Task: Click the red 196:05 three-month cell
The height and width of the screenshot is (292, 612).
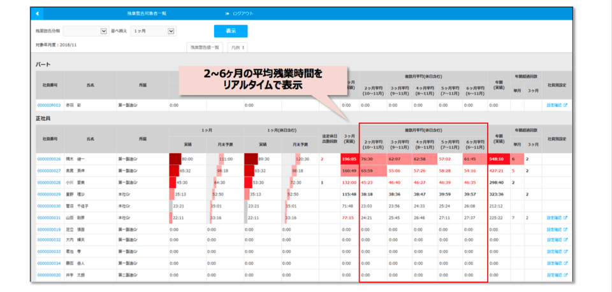Action: (x=348, y=159)
